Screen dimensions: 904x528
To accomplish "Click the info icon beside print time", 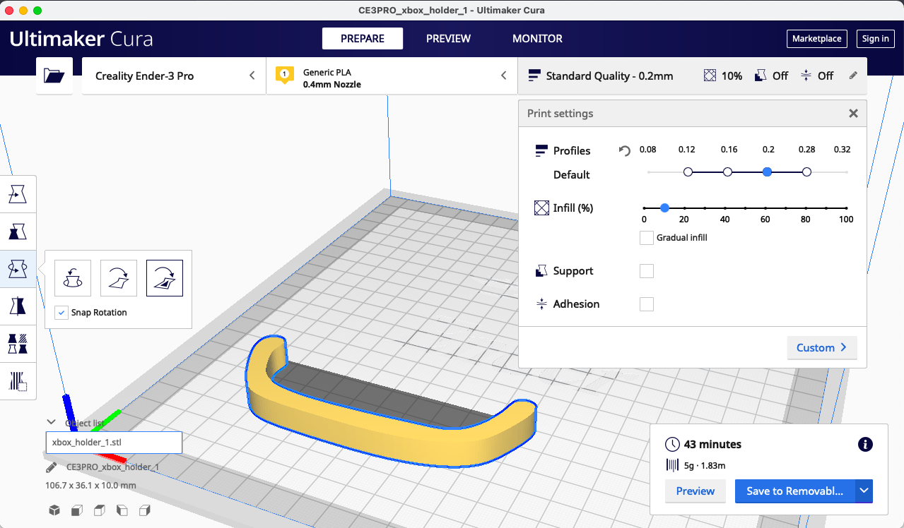I will [865, 444].
